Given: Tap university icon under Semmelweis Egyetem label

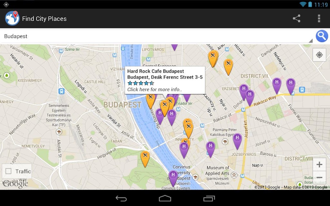Looking at the screenshot, I should [59, 132].
